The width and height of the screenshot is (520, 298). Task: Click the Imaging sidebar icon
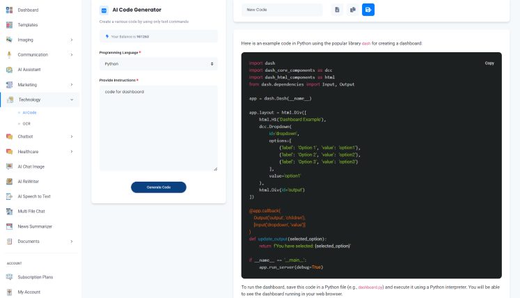tap(9, 40)
